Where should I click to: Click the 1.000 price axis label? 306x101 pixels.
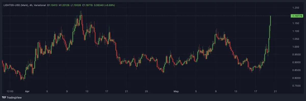(x=296, y=47)
